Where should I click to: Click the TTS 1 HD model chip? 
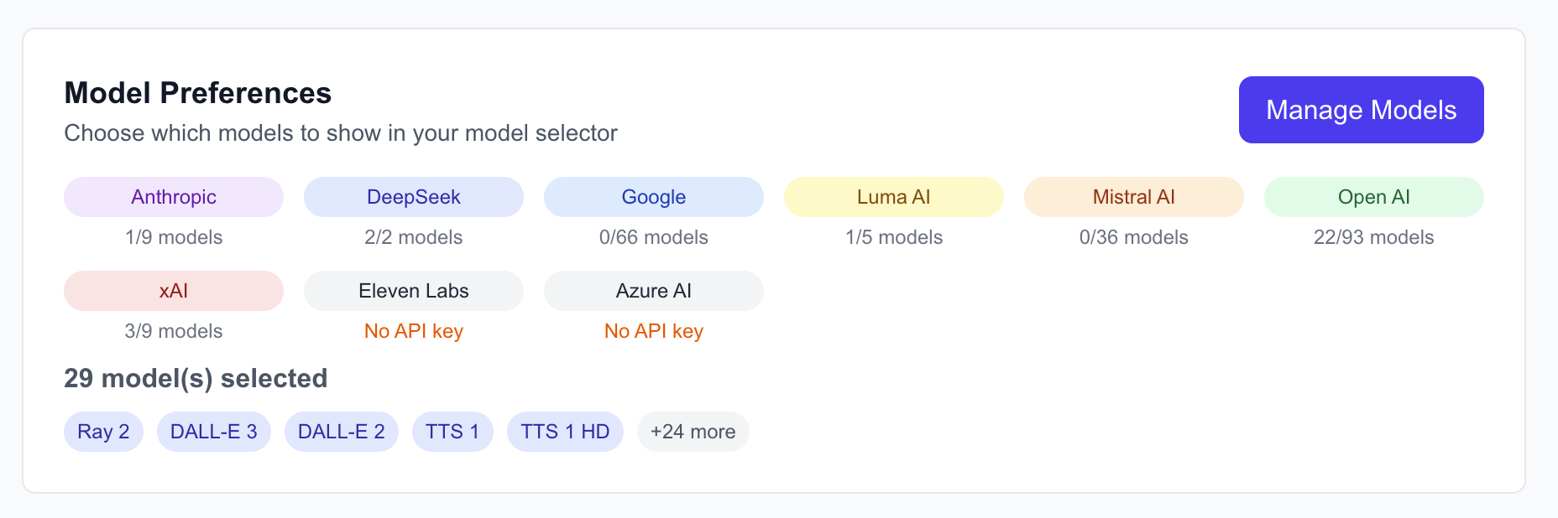565,432
